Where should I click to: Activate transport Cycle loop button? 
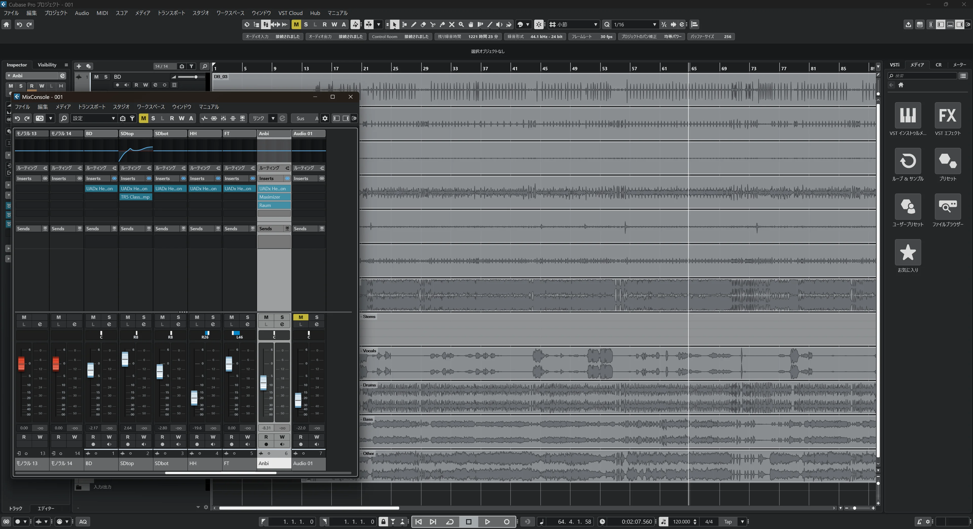(450, 521)
